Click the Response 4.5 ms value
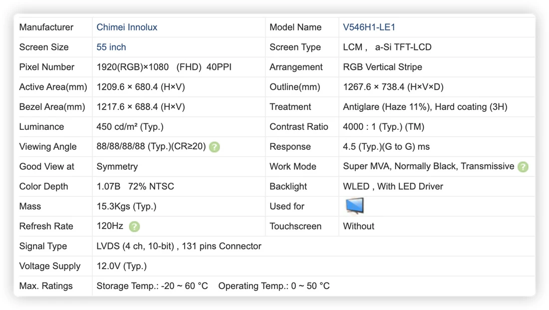Image resolution: width=549 pixels, height=310 pixels. tap(386, 147)
